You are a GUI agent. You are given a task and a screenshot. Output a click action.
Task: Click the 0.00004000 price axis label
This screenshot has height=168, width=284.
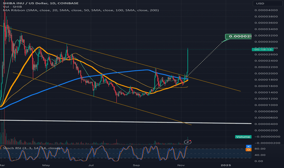[x=266, y=10]
